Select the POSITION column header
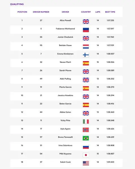The height and width of the screenshot is (169, 135). coord(22,12)
